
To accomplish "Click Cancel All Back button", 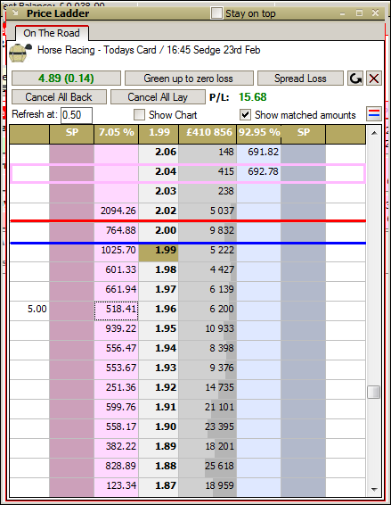I will click(x=59, y=97).
